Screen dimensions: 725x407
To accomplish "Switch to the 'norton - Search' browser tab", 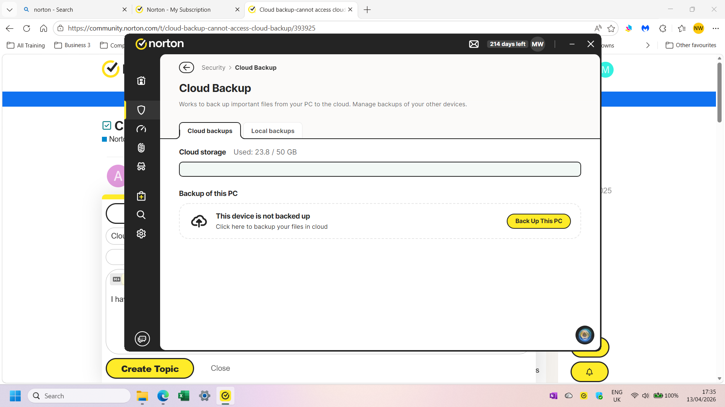I will tap(76, 9).
